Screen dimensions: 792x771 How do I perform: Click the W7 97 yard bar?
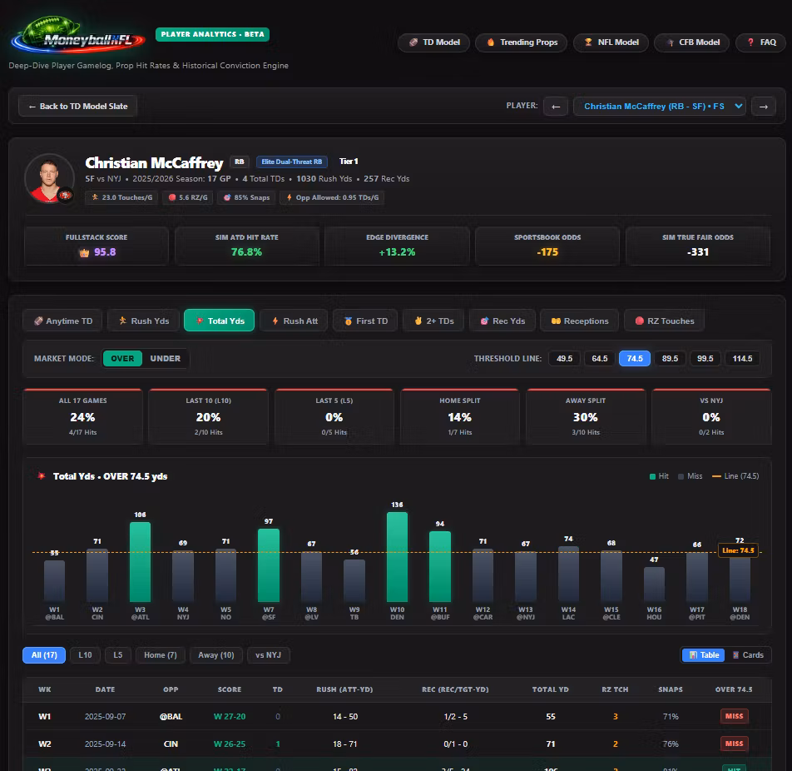(269, 565)
